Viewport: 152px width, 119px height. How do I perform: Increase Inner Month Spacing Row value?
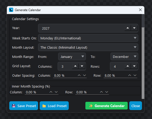point(101,92)
